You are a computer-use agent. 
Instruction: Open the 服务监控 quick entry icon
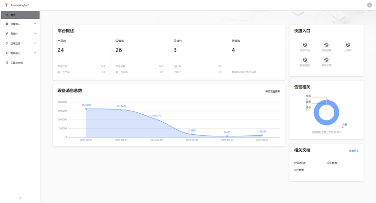click(305, 60)
